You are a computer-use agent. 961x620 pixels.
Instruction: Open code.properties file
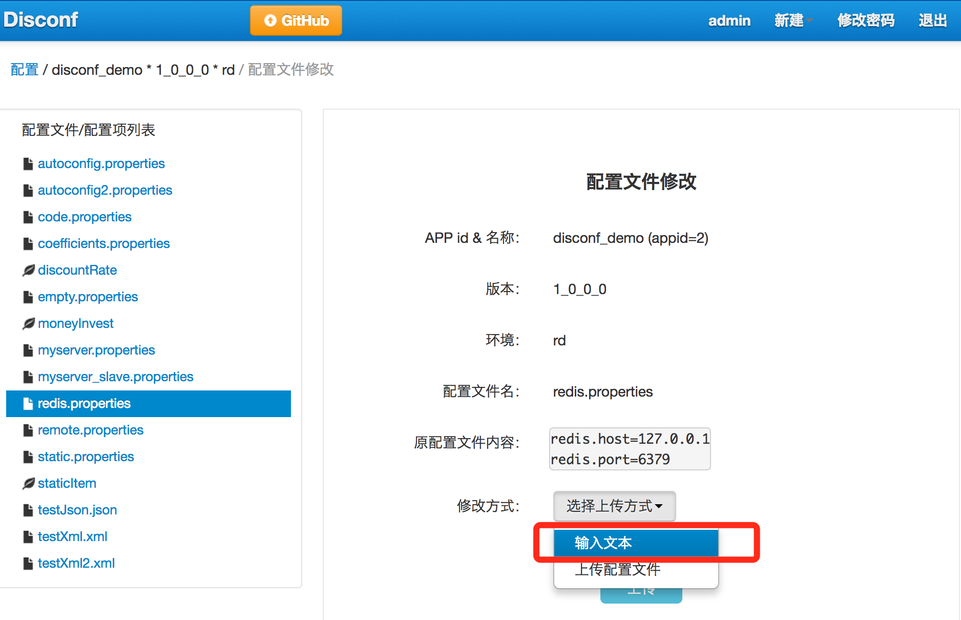tap(85, 217)
